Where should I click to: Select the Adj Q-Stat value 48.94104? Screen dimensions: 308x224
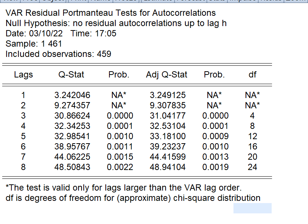[167, 167]
